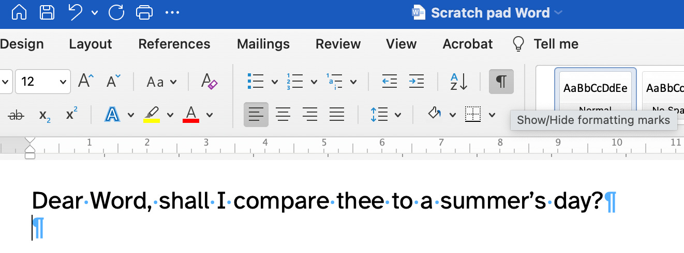Apply borders with the borders icon
Viewport: 684px width, 253px height.
click(x=473, y=115)
